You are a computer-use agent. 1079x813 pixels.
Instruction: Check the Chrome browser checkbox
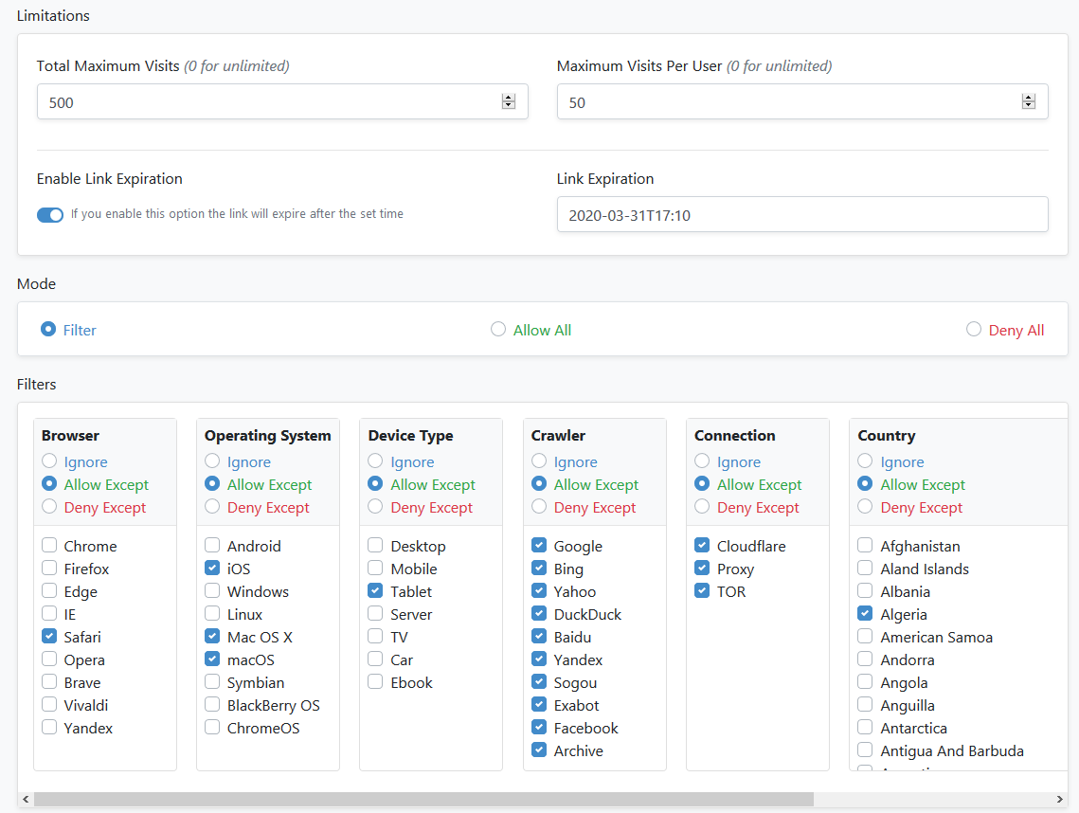point(49,546)
